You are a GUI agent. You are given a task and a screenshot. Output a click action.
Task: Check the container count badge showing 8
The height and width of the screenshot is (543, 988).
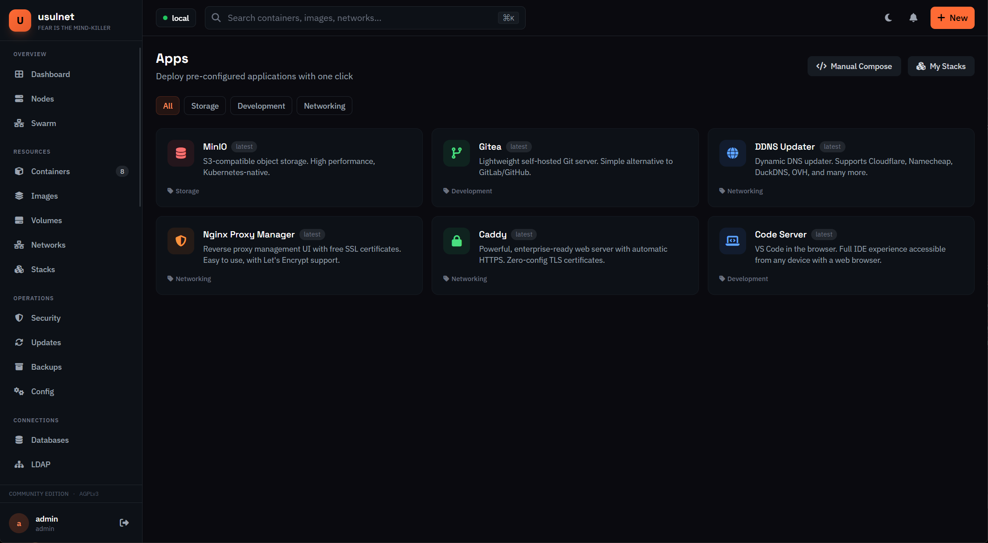click(x=122, y=171)
